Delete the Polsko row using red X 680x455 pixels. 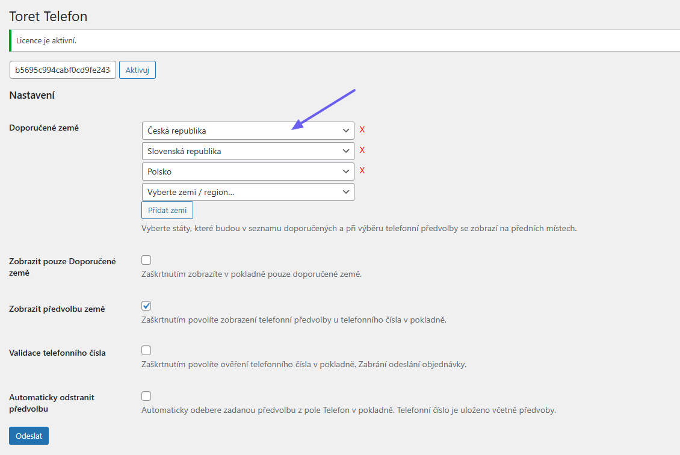tap(362, 171)
